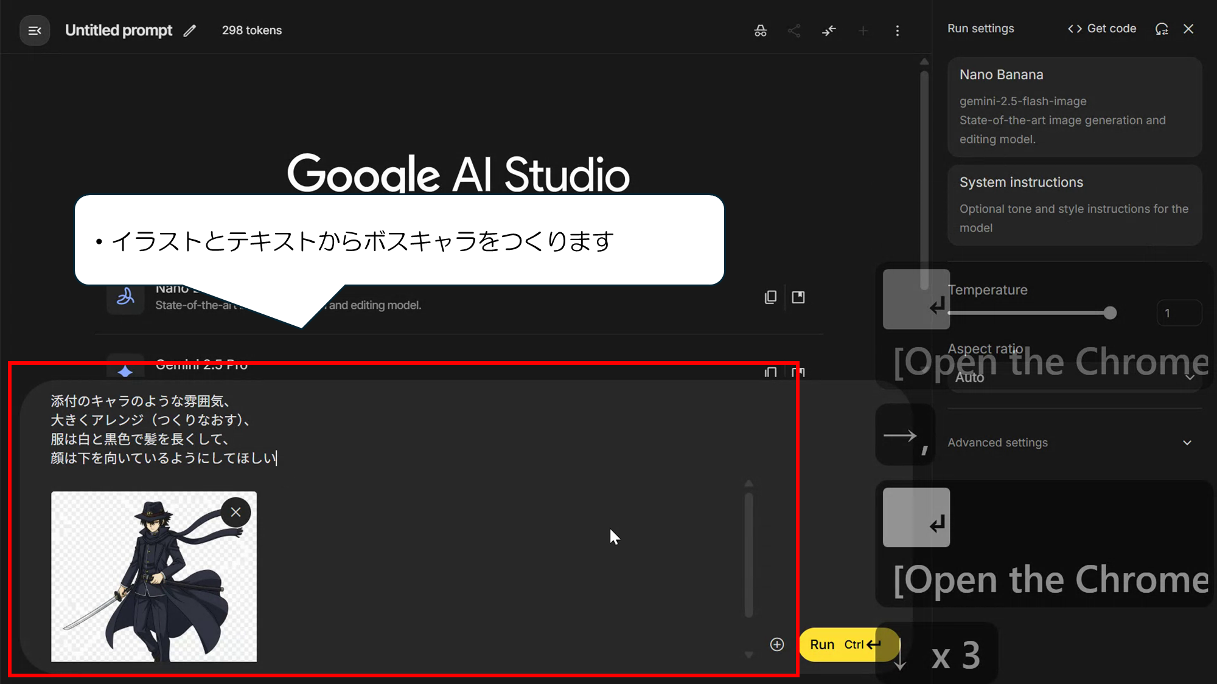Image resolution: width=1217 pixels, height=684 pixels.
Task: Click the "Untitled prompt" title
Action: point(119,30)
